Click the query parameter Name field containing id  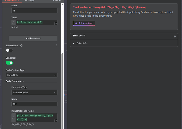pyautogui.click(x=34, y=11)
